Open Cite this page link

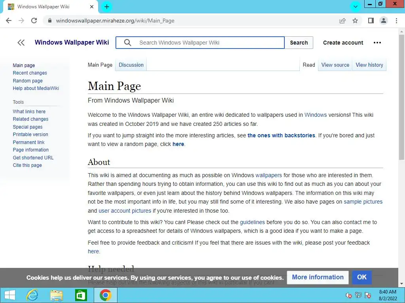(x=27, y=165)
